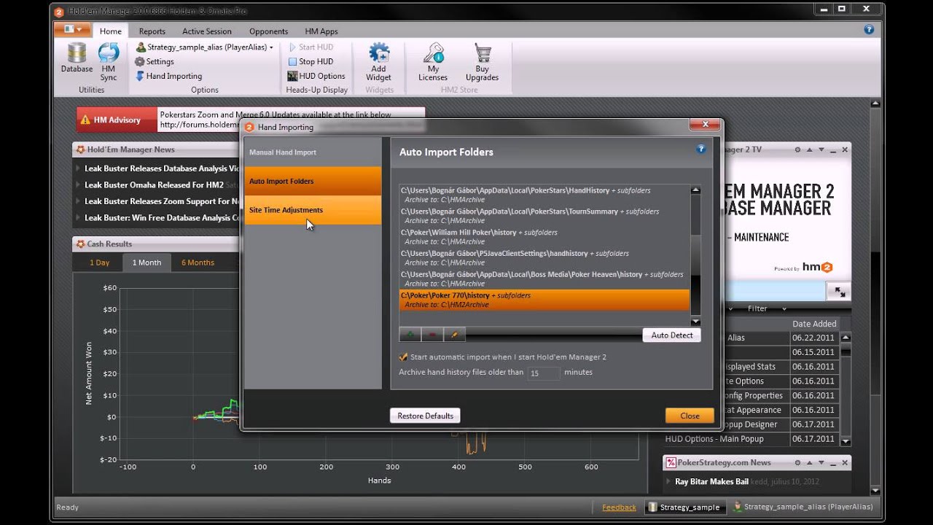Click Restore Defaults button

pyautogui.click(x=425, y=416)
